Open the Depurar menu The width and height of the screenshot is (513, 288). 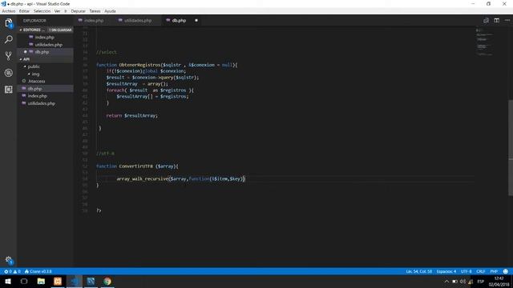(79, 11)
